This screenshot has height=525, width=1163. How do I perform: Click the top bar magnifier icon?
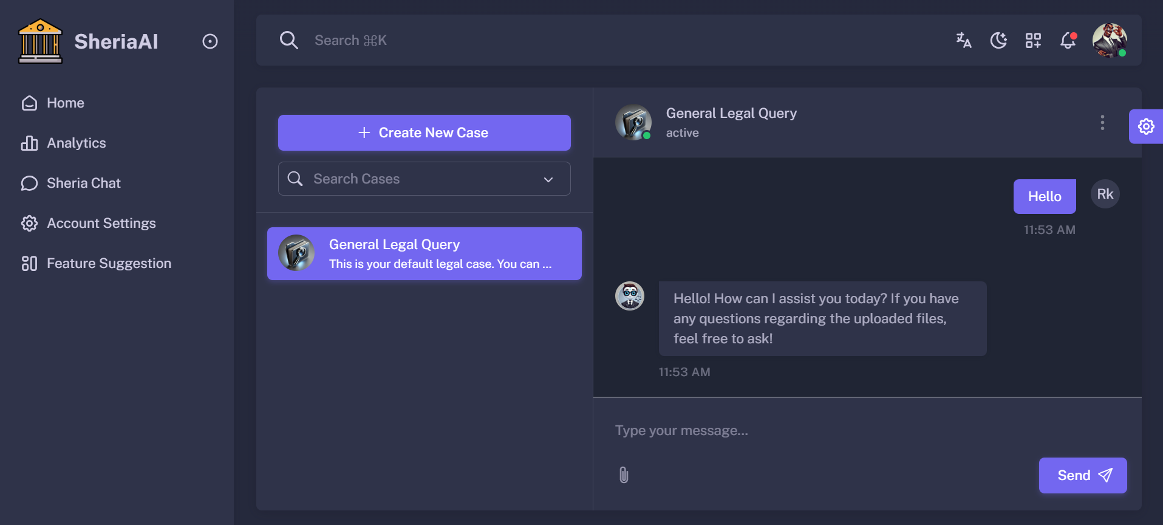pos(288,40)
